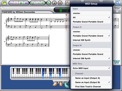Toggle Echo MIDI Input option

[x=91, y=68]
